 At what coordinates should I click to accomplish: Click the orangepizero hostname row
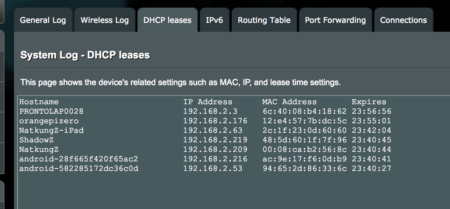click(x=49, y=121)
